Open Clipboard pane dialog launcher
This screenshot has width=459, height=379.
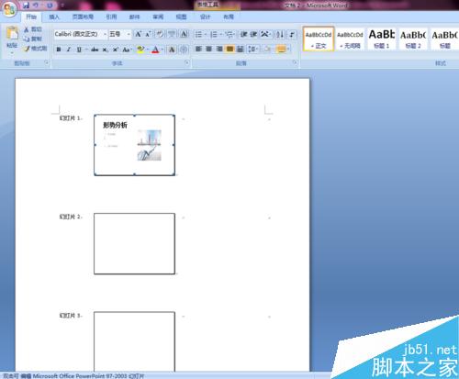coord(47,62)
